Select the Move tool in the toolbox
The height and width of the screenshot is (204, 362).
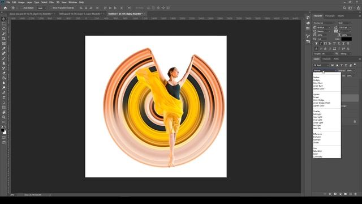click(4, 19)
